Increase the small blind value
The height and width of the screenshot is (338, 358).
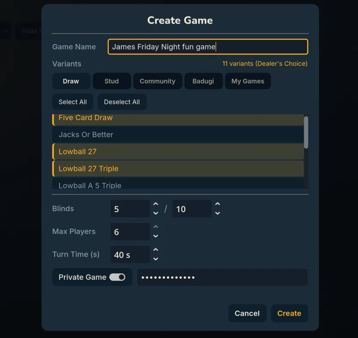[x=156, y=205]
